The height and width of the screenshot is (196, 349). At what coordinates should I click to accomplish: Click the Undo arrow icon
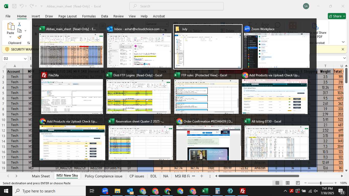22,6
